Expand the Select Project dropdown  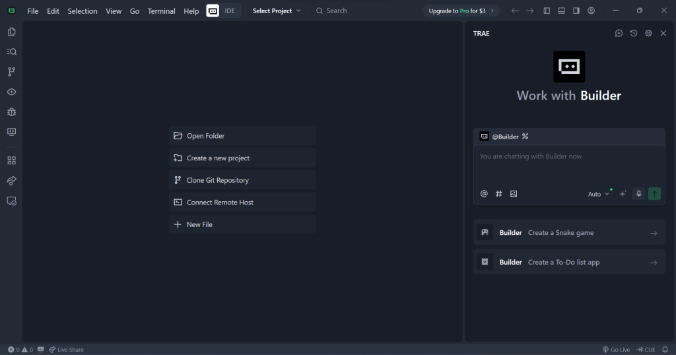(277, 11)
